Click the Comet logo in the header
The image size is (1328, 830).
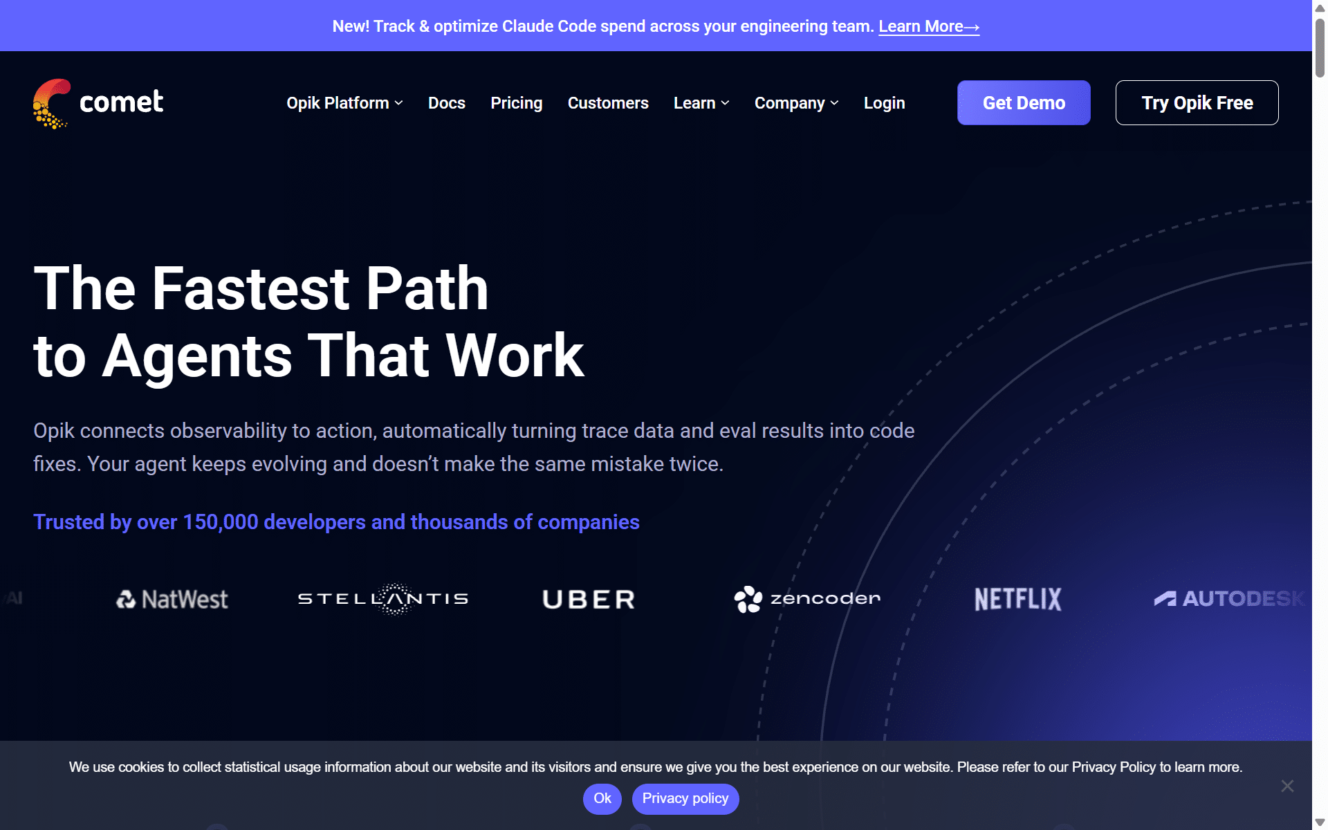pyautogui.click(x=98, y=103)
